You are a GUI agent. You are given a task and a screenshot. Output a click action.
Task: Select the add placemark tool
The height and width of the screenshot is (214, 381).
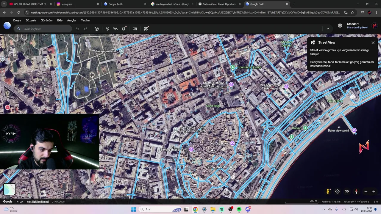click(x=108, y=29)
